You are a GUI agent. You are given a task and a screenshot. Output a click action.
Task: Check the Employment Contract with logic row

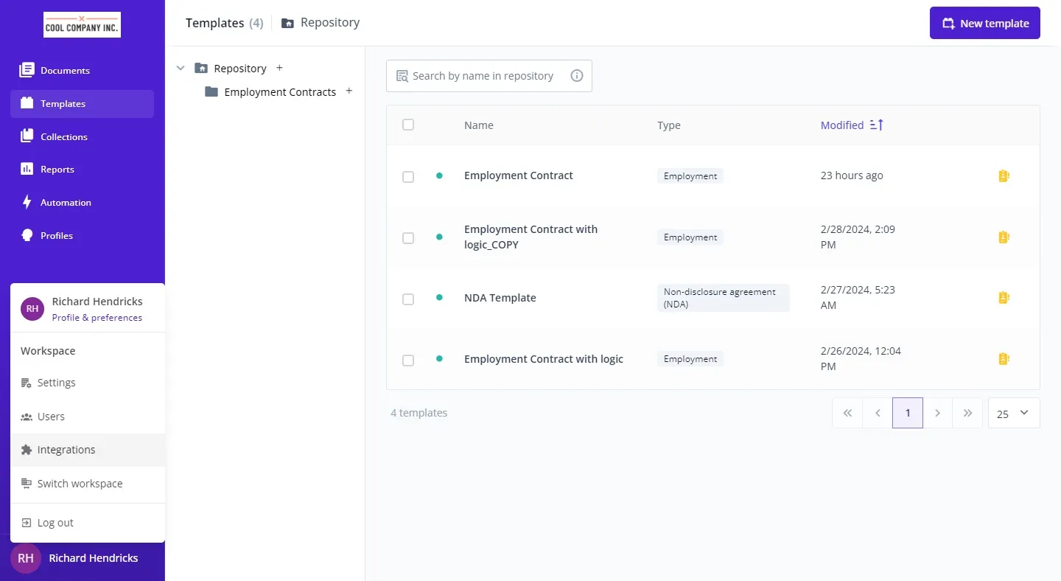(x=408, y=361)
